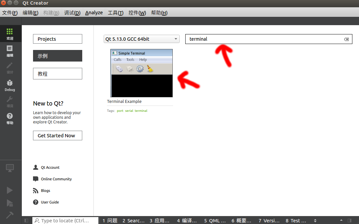This screenshot has height=224, width=359.
Task: Open the output panes up/down selector
Action: coord(315,221)
